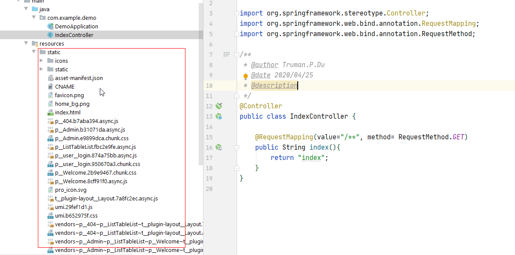Click the Spring Boot icon beside DemoApplication
515x255 pixels.
click(x=49, y=26)
